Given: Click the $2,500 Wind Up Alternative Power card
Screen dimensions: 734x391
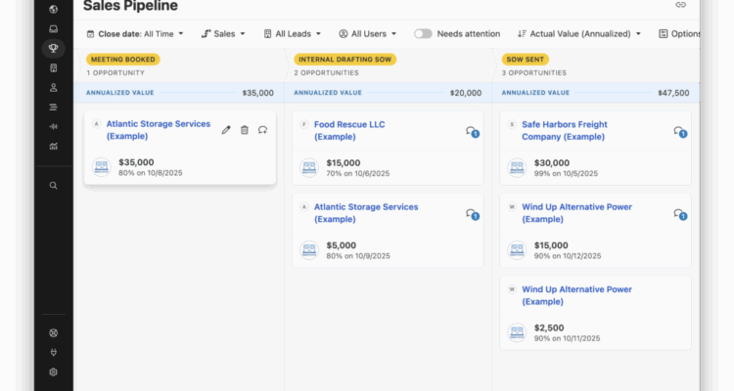Looking at the screenshot, I should [595, 313].
